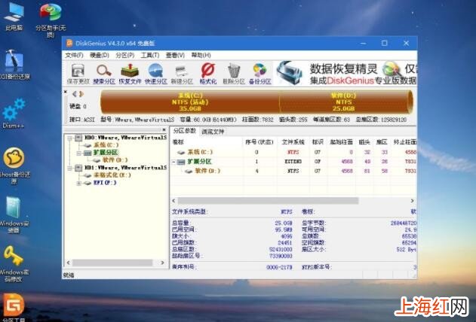The width and height of the screenshot is (476, 322).
Task: Click the New Partition (新建分区) toolbar icon
Action: [x=182, y=74]
